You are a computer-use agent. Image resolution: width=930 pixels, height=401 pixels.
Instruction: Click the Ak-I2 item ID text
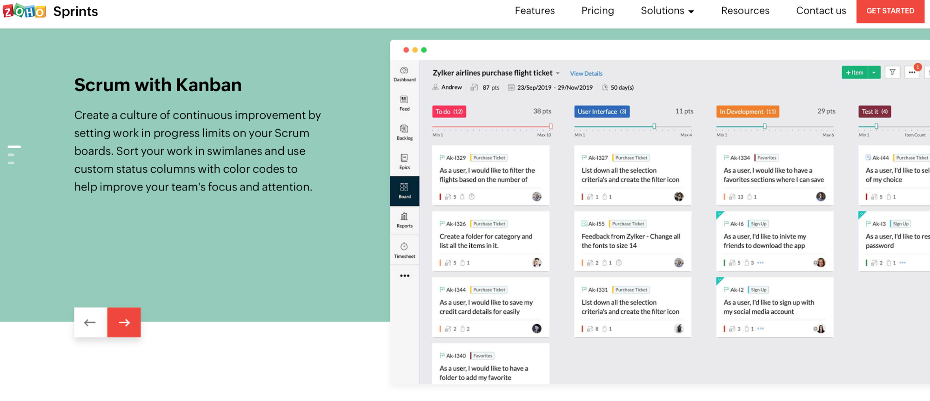pyautogui.click(x=737, y=290)
